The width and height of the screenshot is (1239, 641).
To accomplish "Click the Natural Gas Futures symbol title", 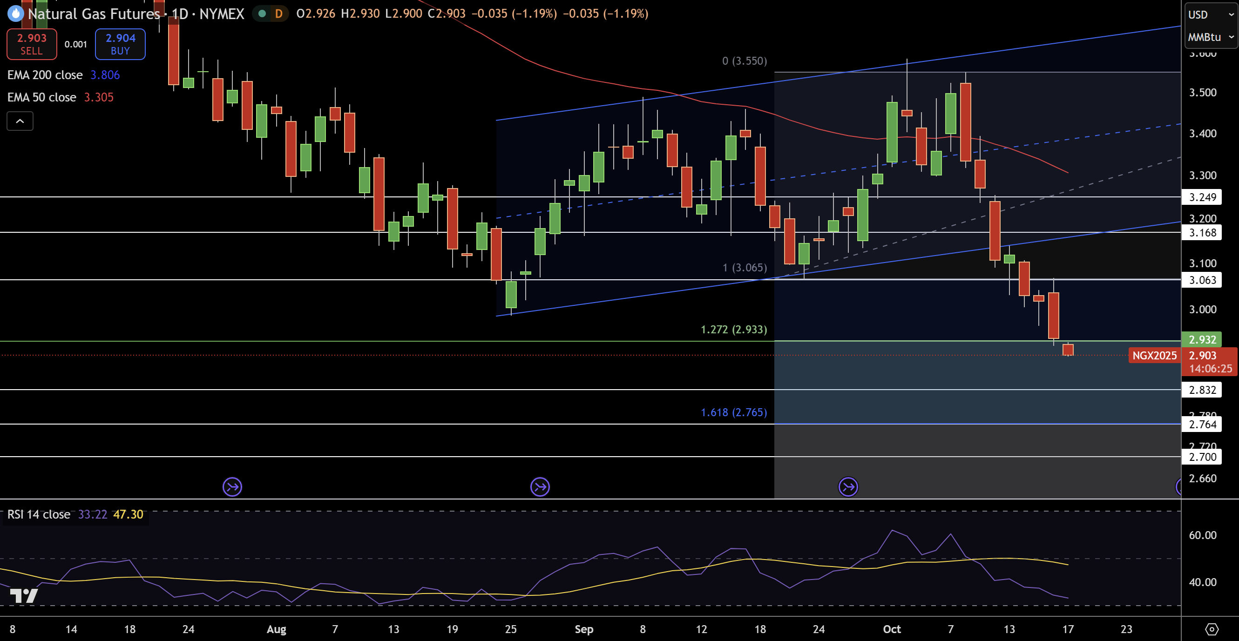I will (x=94, y=13).
